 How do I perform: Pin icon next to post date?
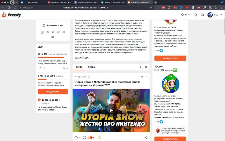[89, 77]
